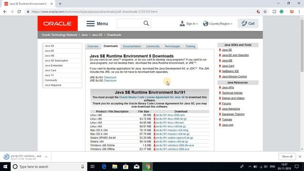The image size is (304, 171).
Task: Click the Grammarly extension icon
Action: point(282,11)
